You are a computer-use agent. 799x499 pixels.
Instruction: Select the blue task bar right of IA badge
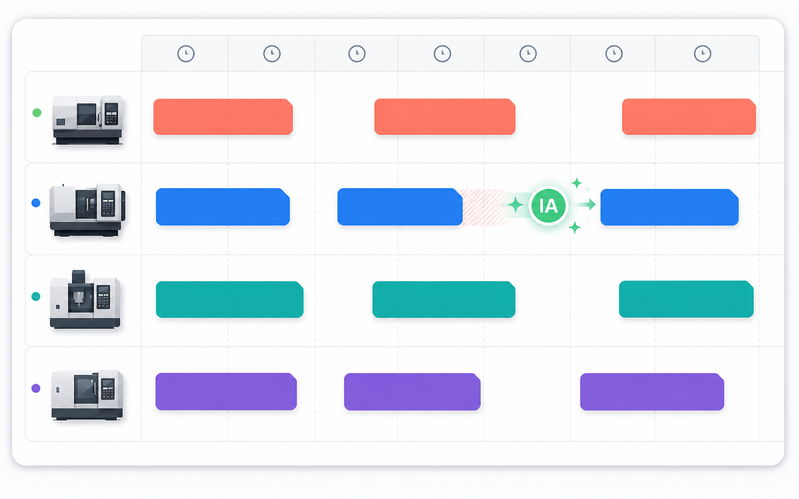tap(670, 207)
